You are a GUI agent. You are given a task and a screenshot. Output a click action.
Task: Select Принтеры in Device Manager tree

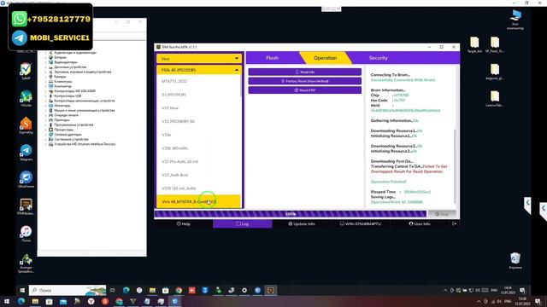click(x=62, y=119)
